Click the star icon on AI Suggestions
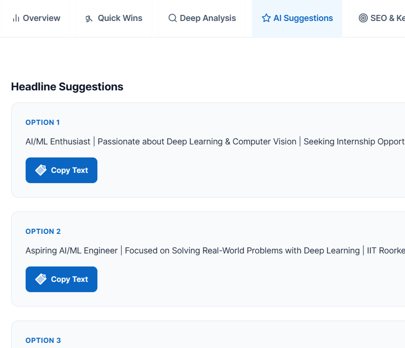Image resolution: width=405 pixels, height=348 pixels. [x=266, y=18]
